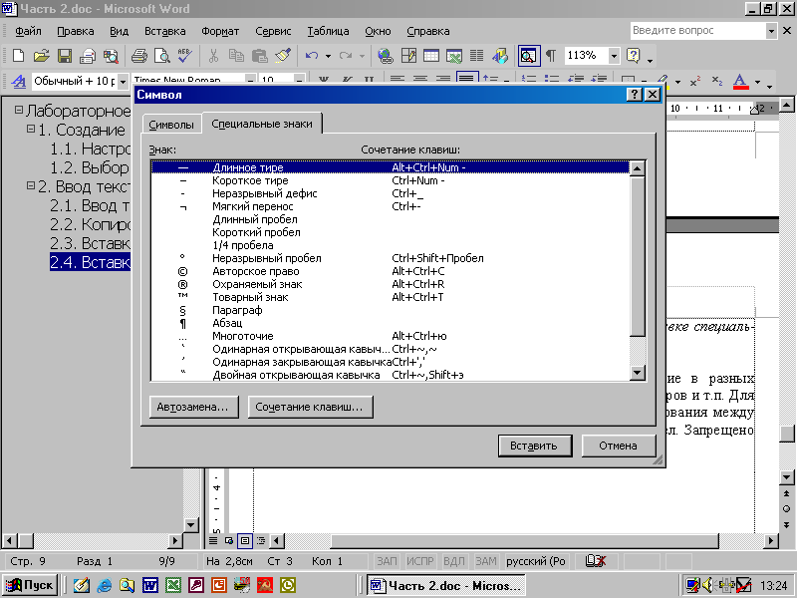The image size is (797, 598).
Task: Select Неразрывный пробел row
Action: (390, 258)
